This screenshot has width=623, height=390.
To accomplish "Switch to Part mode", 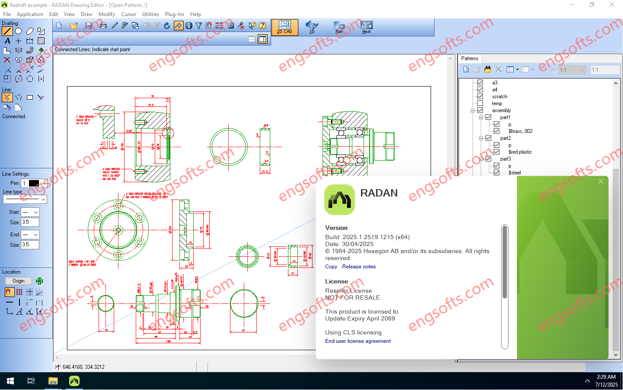I will pyautogui.click(x=339, y=27).
